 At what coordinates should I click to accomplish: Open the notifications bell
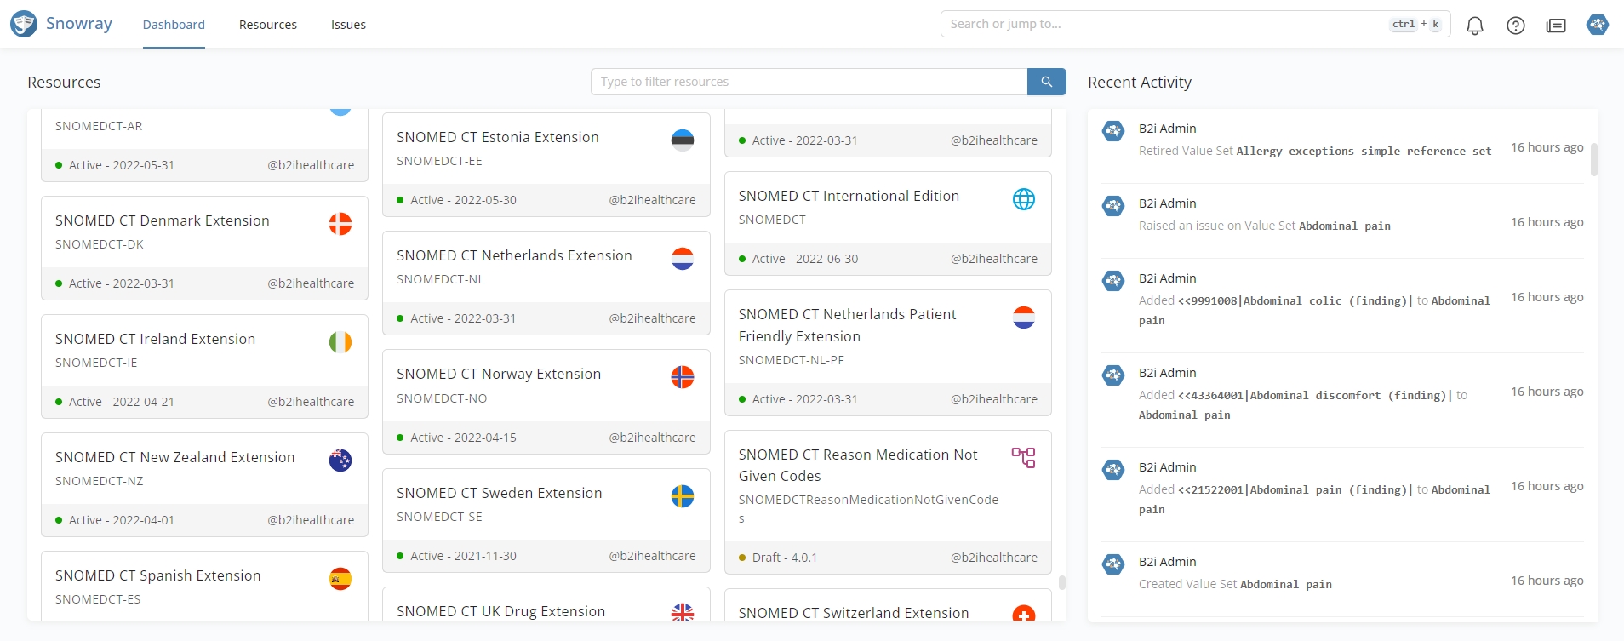[x=1475, y=26]
